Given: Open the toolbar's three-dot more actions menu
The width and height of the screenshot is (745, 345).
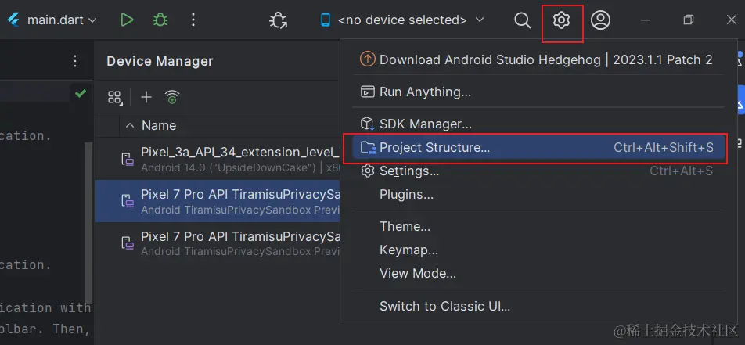Looking at the screenshot, I should [193, 20].
